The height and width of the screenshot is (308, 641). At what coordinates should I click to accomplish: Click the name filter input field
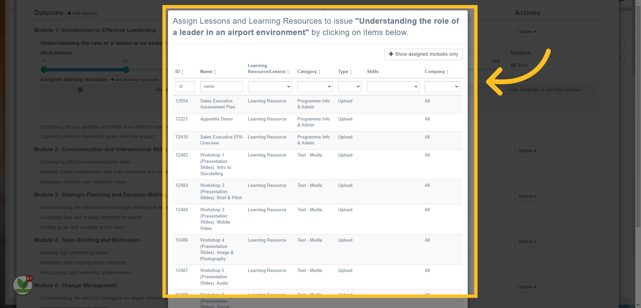click(x=221, y=86)
